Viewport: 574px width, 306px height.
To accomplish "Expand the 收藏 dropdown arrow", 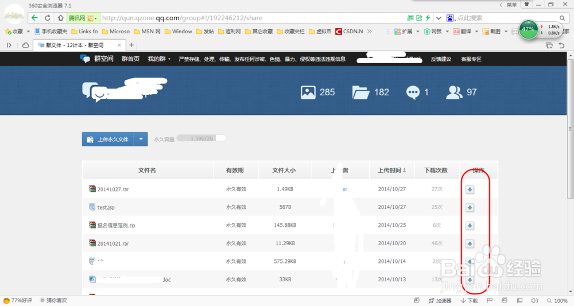I will coord(28,32).
